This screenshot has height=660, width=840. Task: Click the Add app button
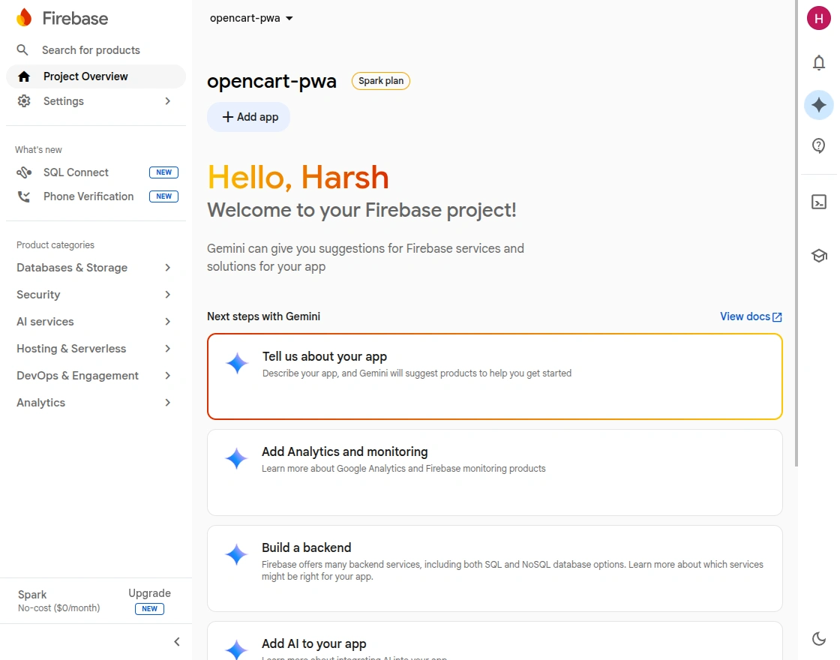(248, 117)
